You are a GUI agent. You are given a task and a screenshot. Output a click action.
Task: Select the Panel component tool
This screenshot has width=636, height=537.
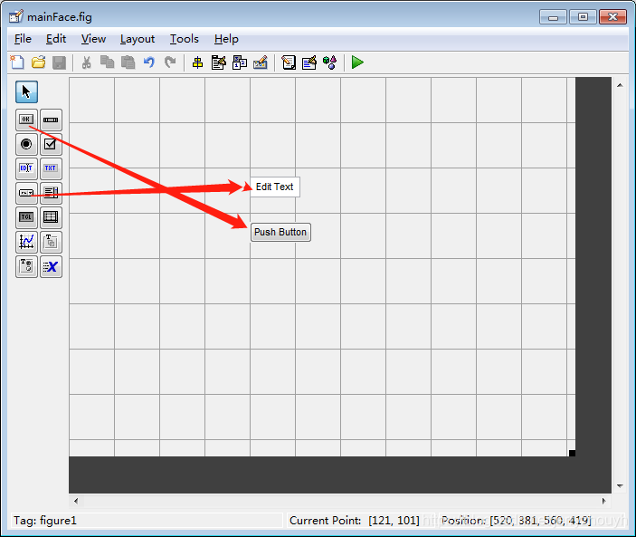point(51,243)
